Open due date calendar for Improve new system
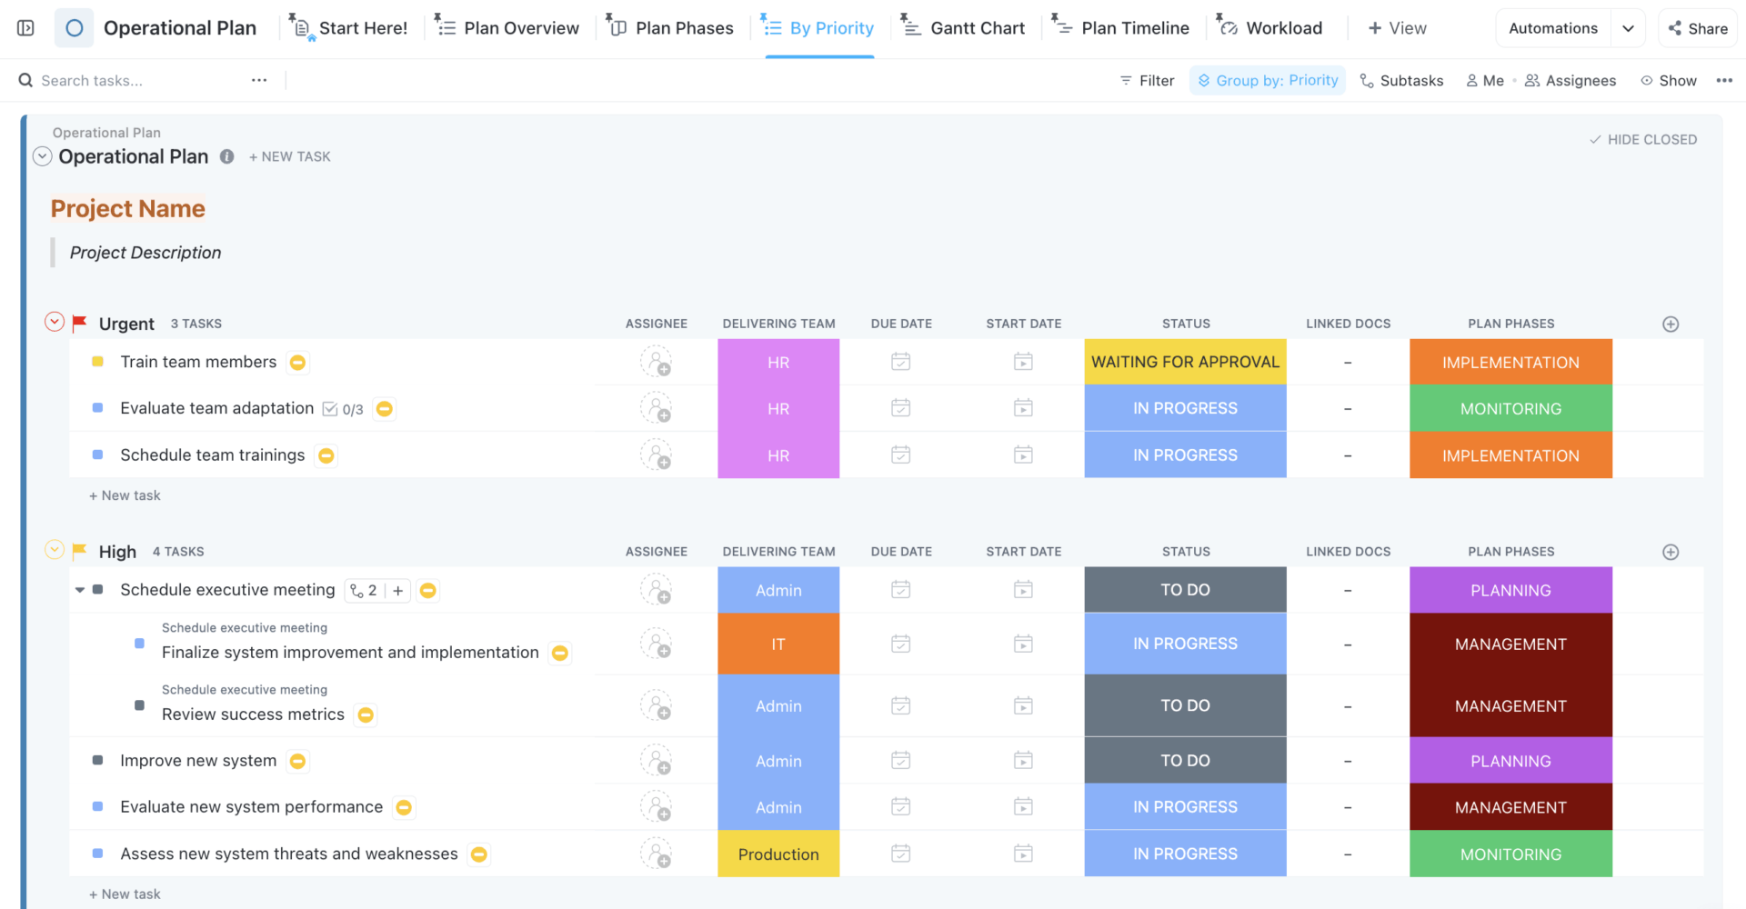This screenshot has height=909, width=1746. point(900,761)
